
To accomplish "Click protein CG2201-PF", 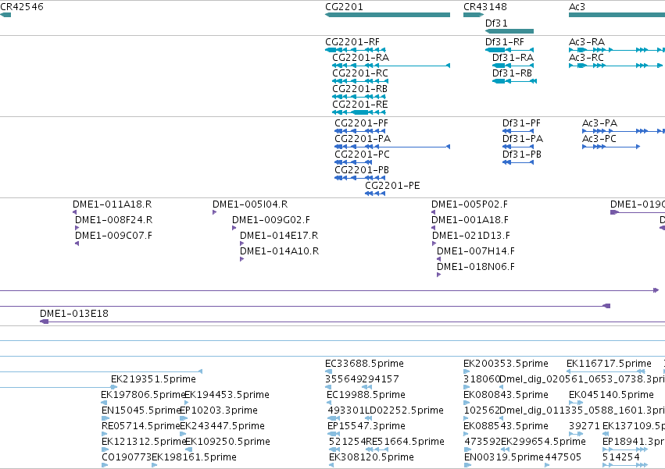I will (x=360, y=131).
